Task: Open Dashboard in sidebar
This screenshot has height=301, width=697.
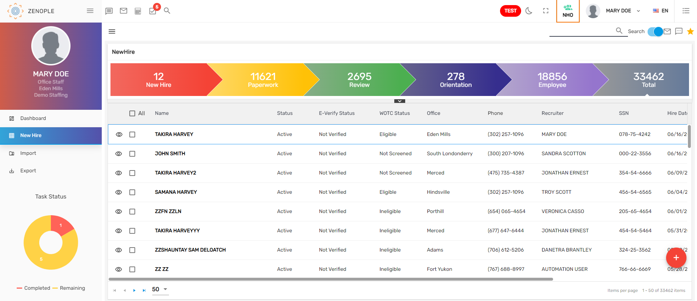Action: click(51, 119)
